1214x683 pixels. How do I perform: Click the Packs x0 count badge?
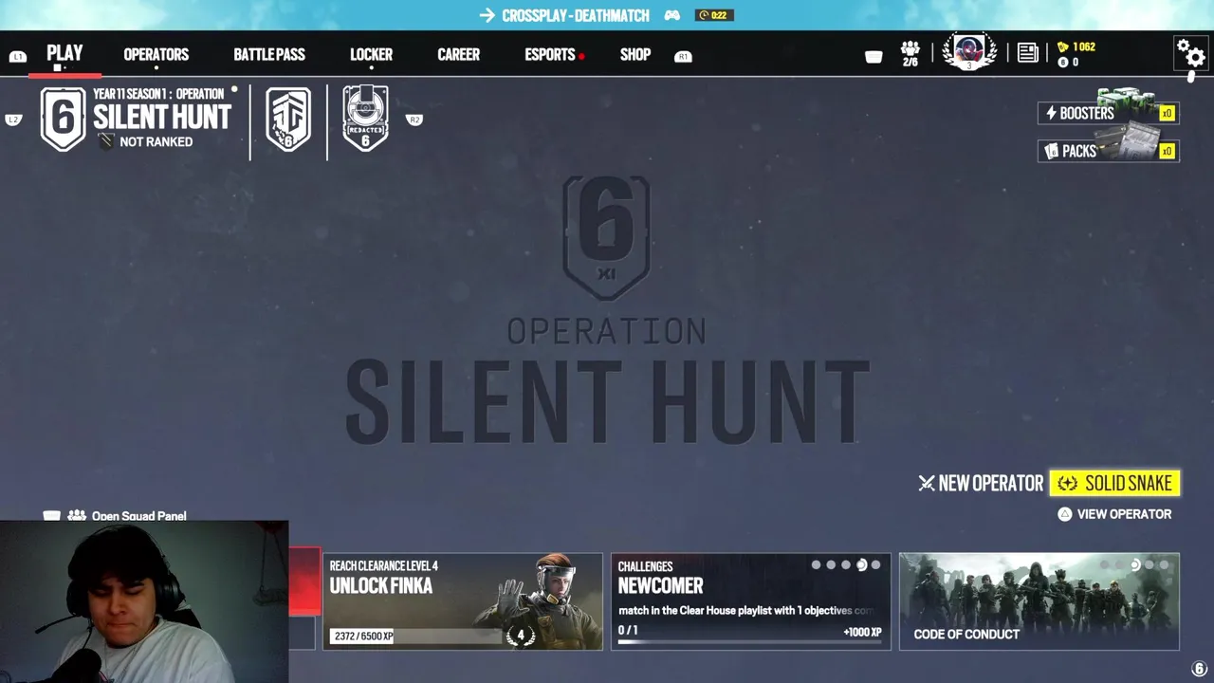pos(1167,151)
